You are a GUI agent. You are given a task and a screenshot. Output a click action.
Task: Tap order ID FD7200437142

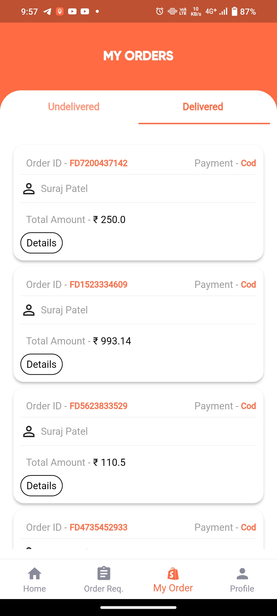(x=98, y=163)
